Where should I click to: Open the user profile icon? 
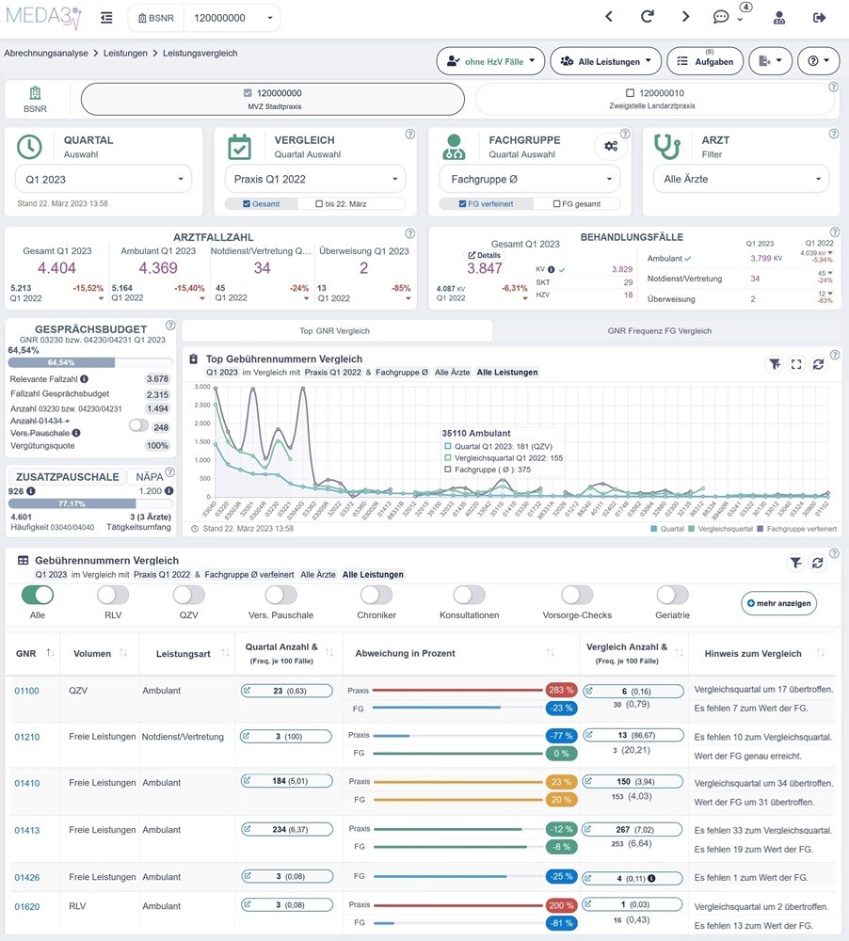(779, 17)
